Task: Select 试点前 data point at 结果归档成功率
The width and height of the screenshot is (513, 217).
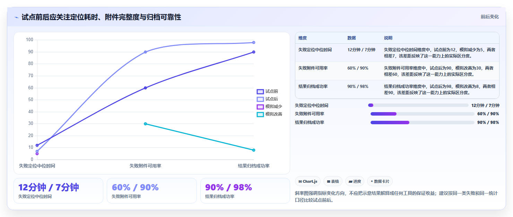Action: coord(254,52)
